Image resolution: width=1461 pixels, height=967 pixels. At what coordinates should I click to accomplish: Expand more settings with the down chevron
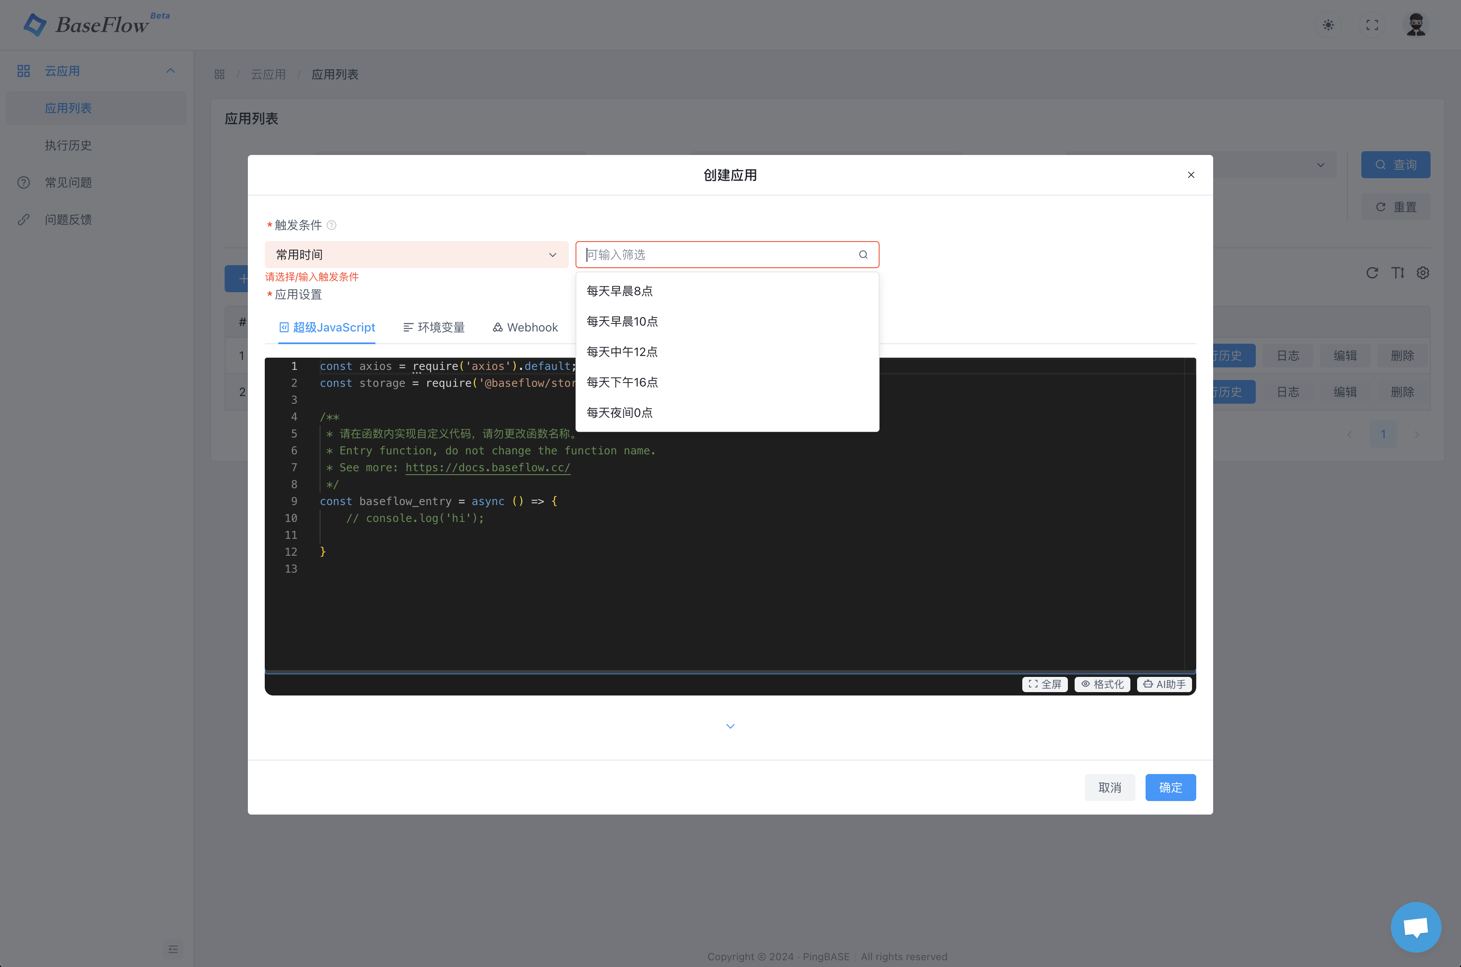click(x=730, y=726)
